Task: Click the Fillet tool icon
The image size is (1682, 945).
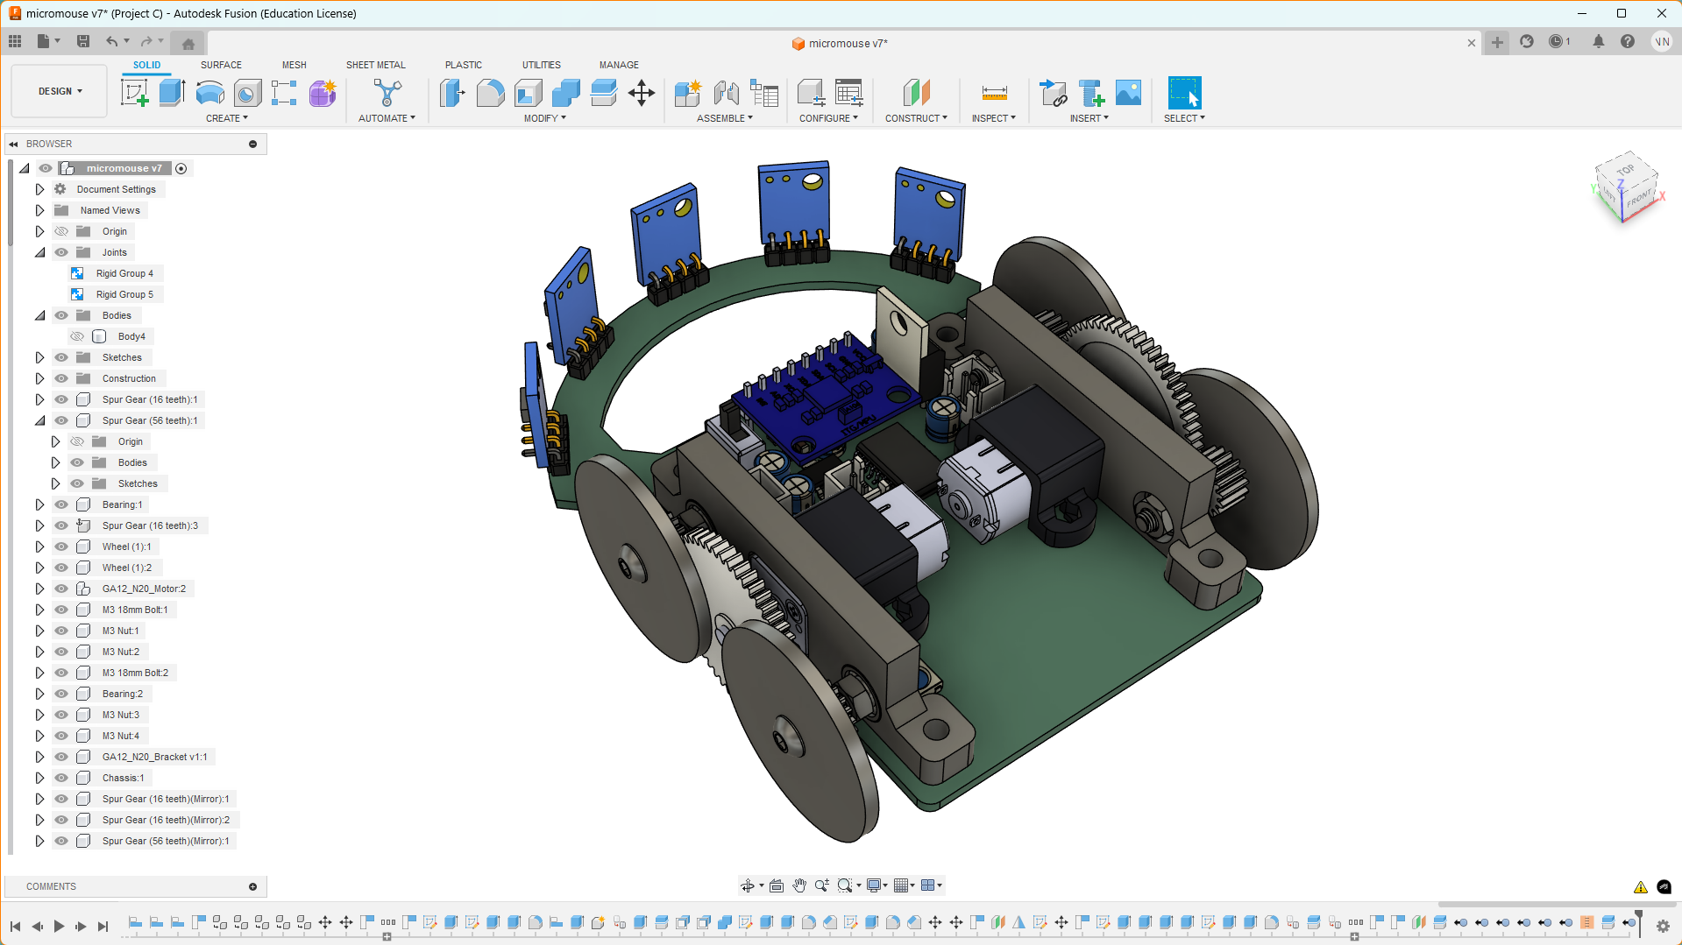Action: tap(490, 93)
